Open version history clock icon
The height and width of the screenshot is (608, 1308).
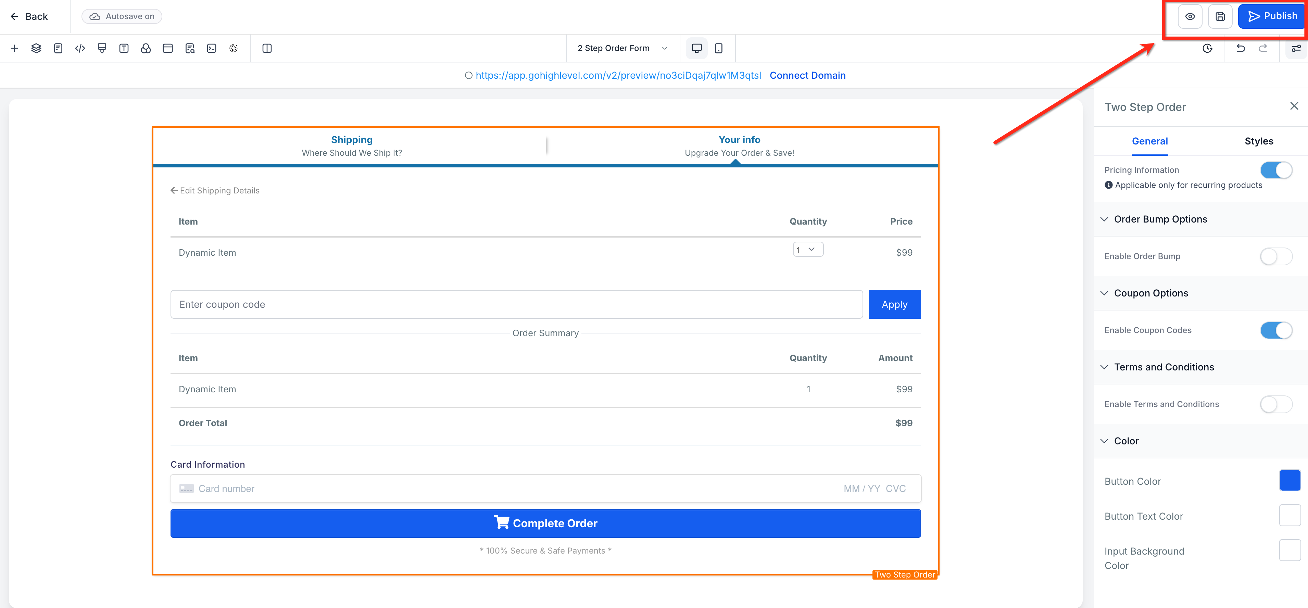pyautogui.click(x=1207, y=48)
